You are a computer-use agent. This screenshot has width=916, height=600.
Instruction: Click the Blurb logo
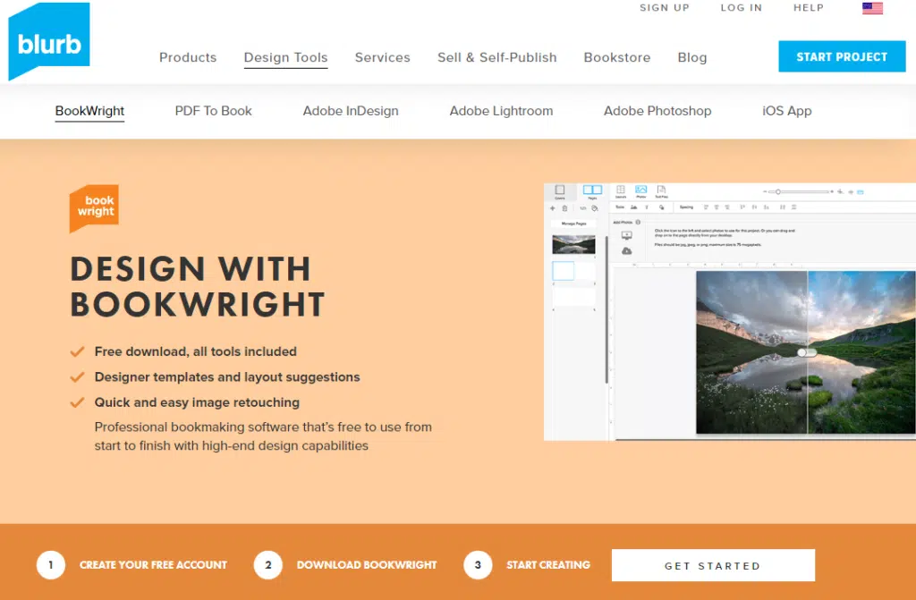[49, 43]
